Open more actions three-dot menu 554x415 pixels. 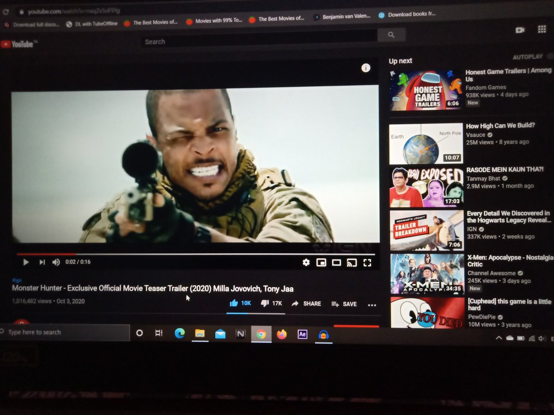tap(372, 305)
